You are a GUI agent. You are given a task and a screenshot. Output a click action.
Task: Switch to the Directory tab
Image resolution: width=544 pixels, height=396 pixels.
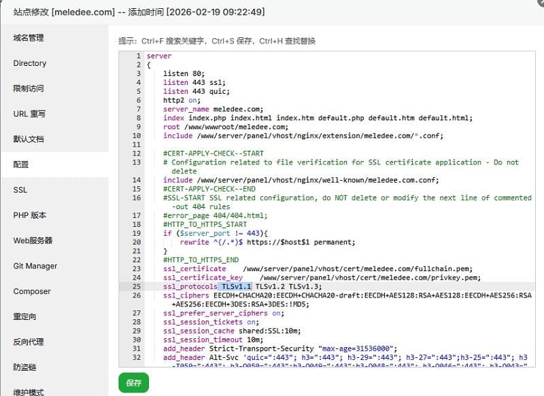click(30, 63)
